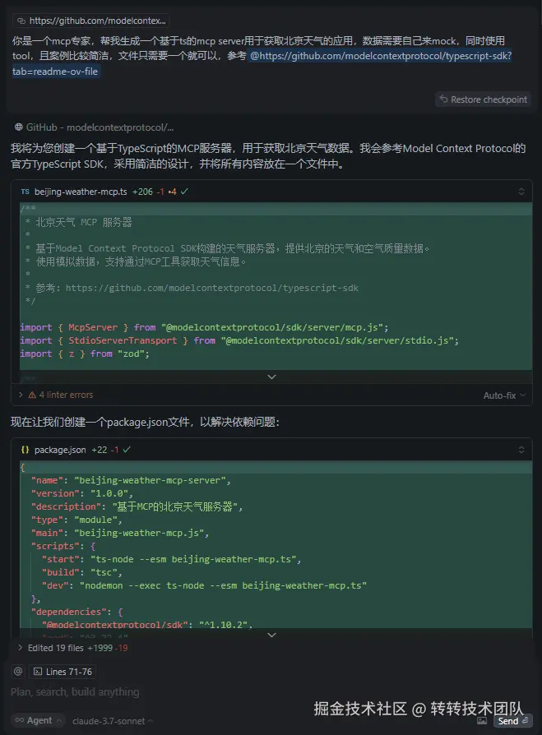The width and height of the screenshot is (542, 735).
Task: Click the infinity icon in Agent selector
Action: tap(19, 720)
